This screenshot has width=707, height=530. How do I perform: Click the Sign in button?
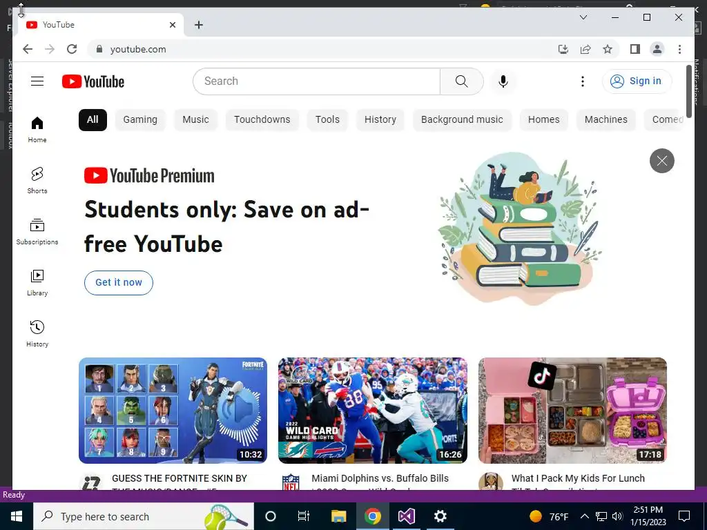[637, 81]
